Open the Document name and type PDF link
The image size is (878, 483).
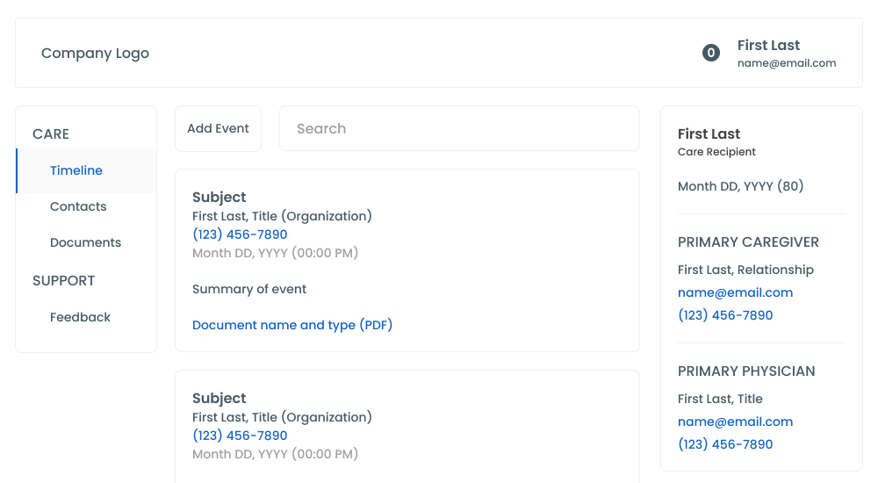pos(292,325)
